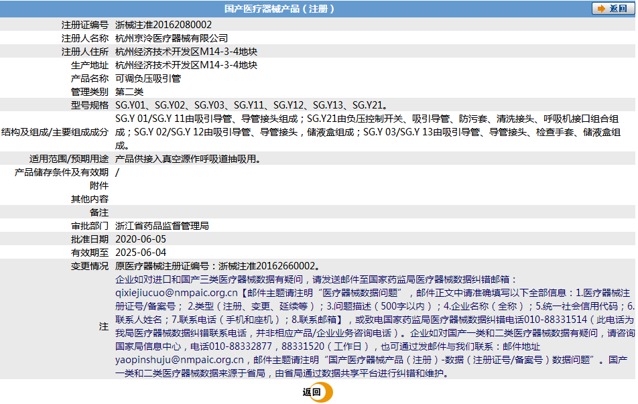Click the 生产地址 address value
The width and height of the screenshot is (638, 404).
186,65
